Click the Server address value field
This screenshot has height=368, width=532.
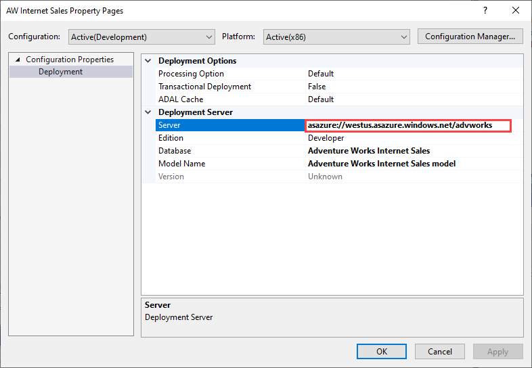click(408, 126)
